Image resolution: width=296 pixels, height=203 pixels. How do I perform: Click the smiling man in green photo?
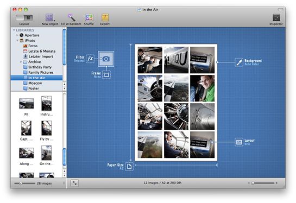click(202, 88)
